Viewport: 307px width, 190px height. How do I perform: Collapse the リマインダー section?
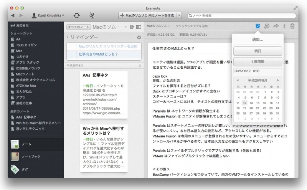[x=68, y=37]
